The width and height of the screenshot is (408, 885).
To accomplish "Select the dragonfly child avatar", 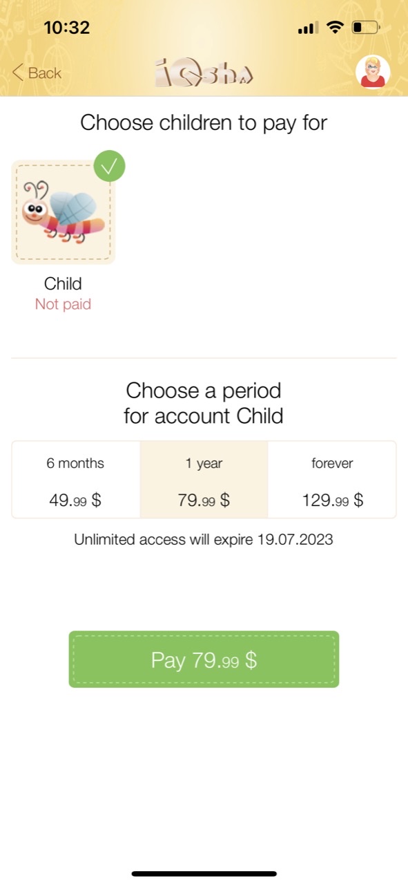I will pyautogui.click(x=64, y=212).
